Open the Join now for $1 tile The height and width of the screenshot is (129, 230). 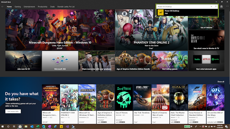(x=23, y=61)
